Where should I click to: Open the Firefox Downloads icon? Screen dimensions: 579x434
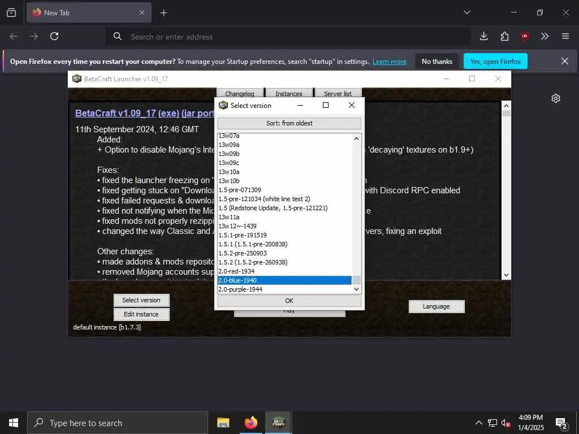(484, 36)
